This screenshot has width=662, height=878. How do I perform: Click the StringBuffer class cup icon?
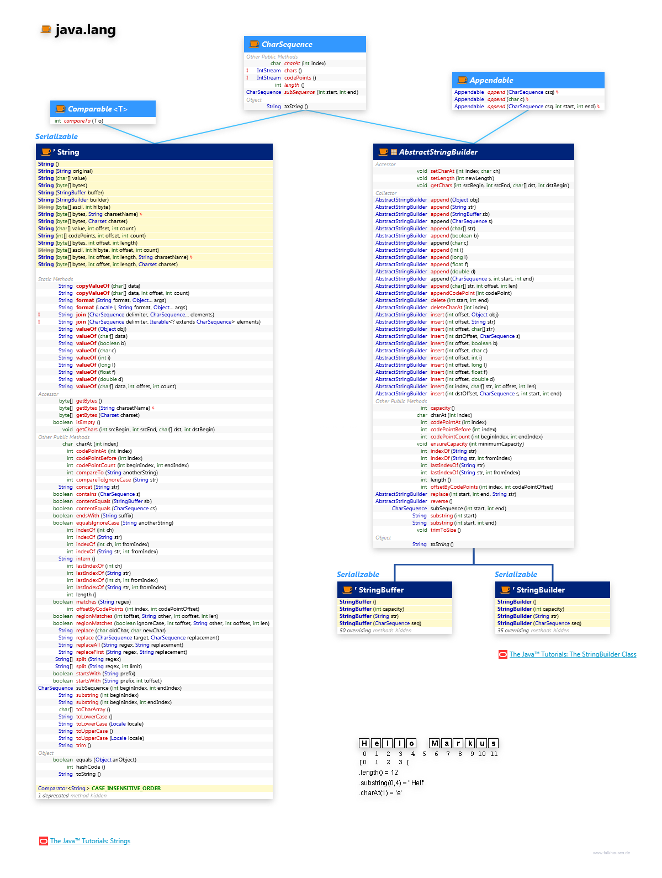point(347,590)
